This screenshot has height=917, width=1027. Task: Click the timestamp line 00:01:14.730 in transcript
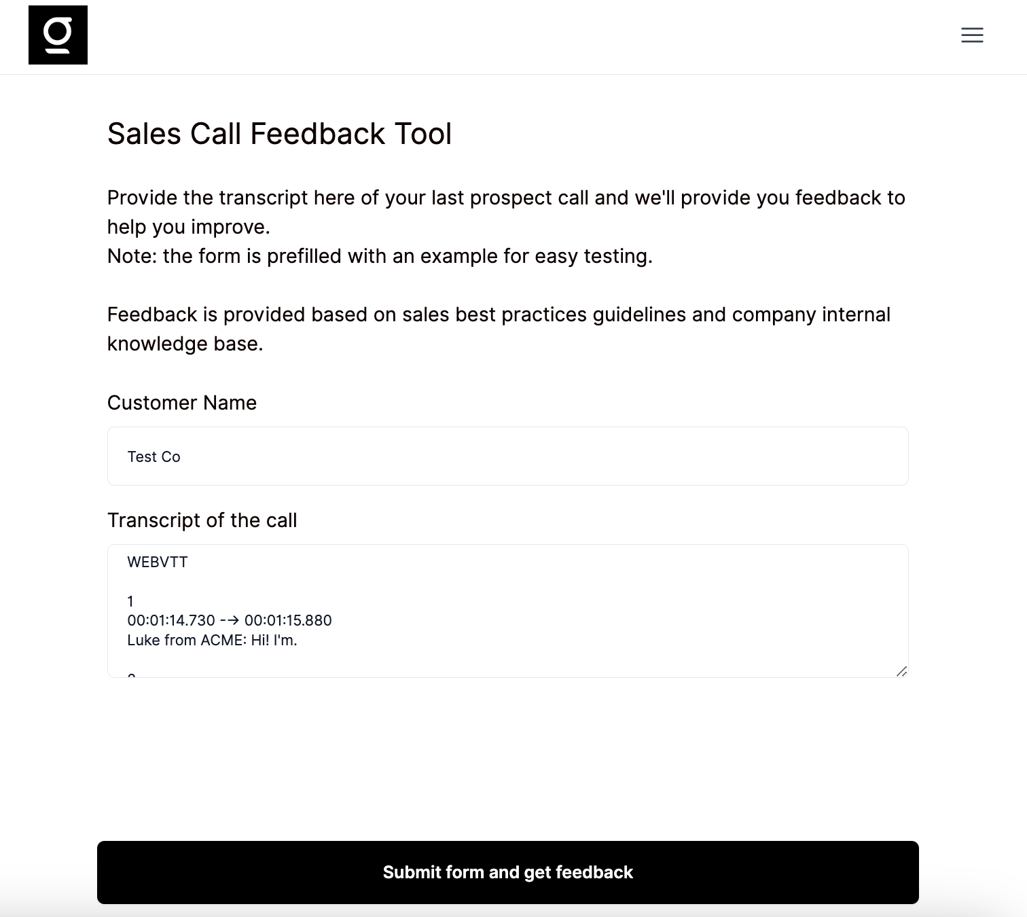(x=171, y=621)
